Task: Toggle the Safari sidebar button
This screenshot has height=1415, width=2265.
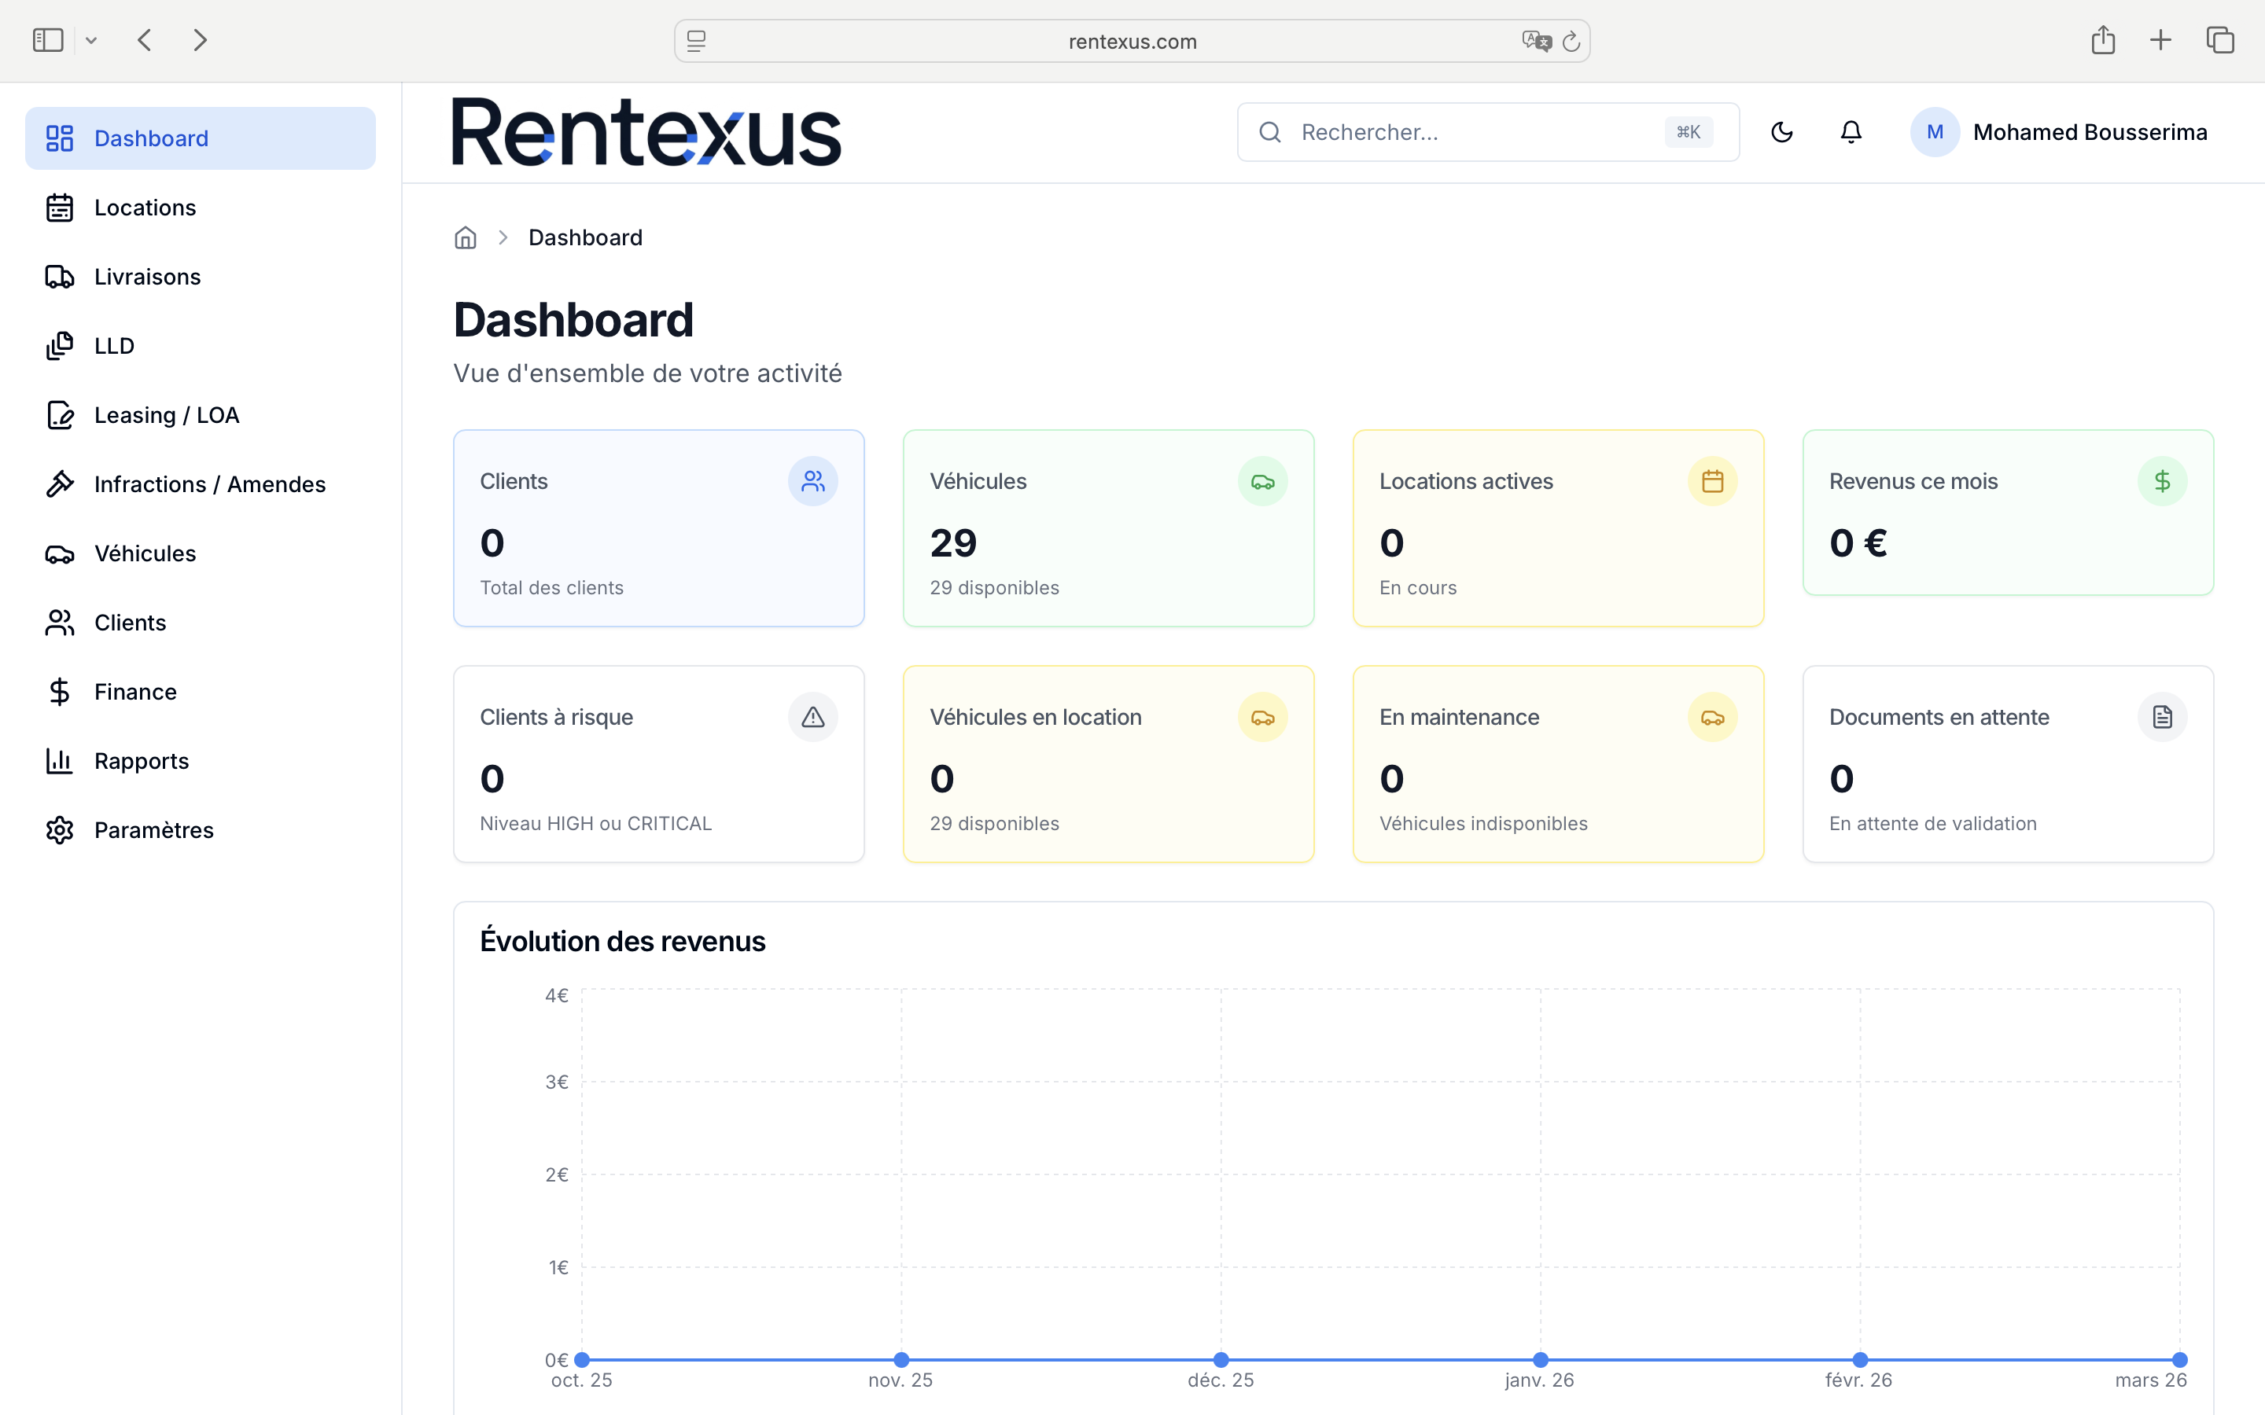Action: click(48, 40)
